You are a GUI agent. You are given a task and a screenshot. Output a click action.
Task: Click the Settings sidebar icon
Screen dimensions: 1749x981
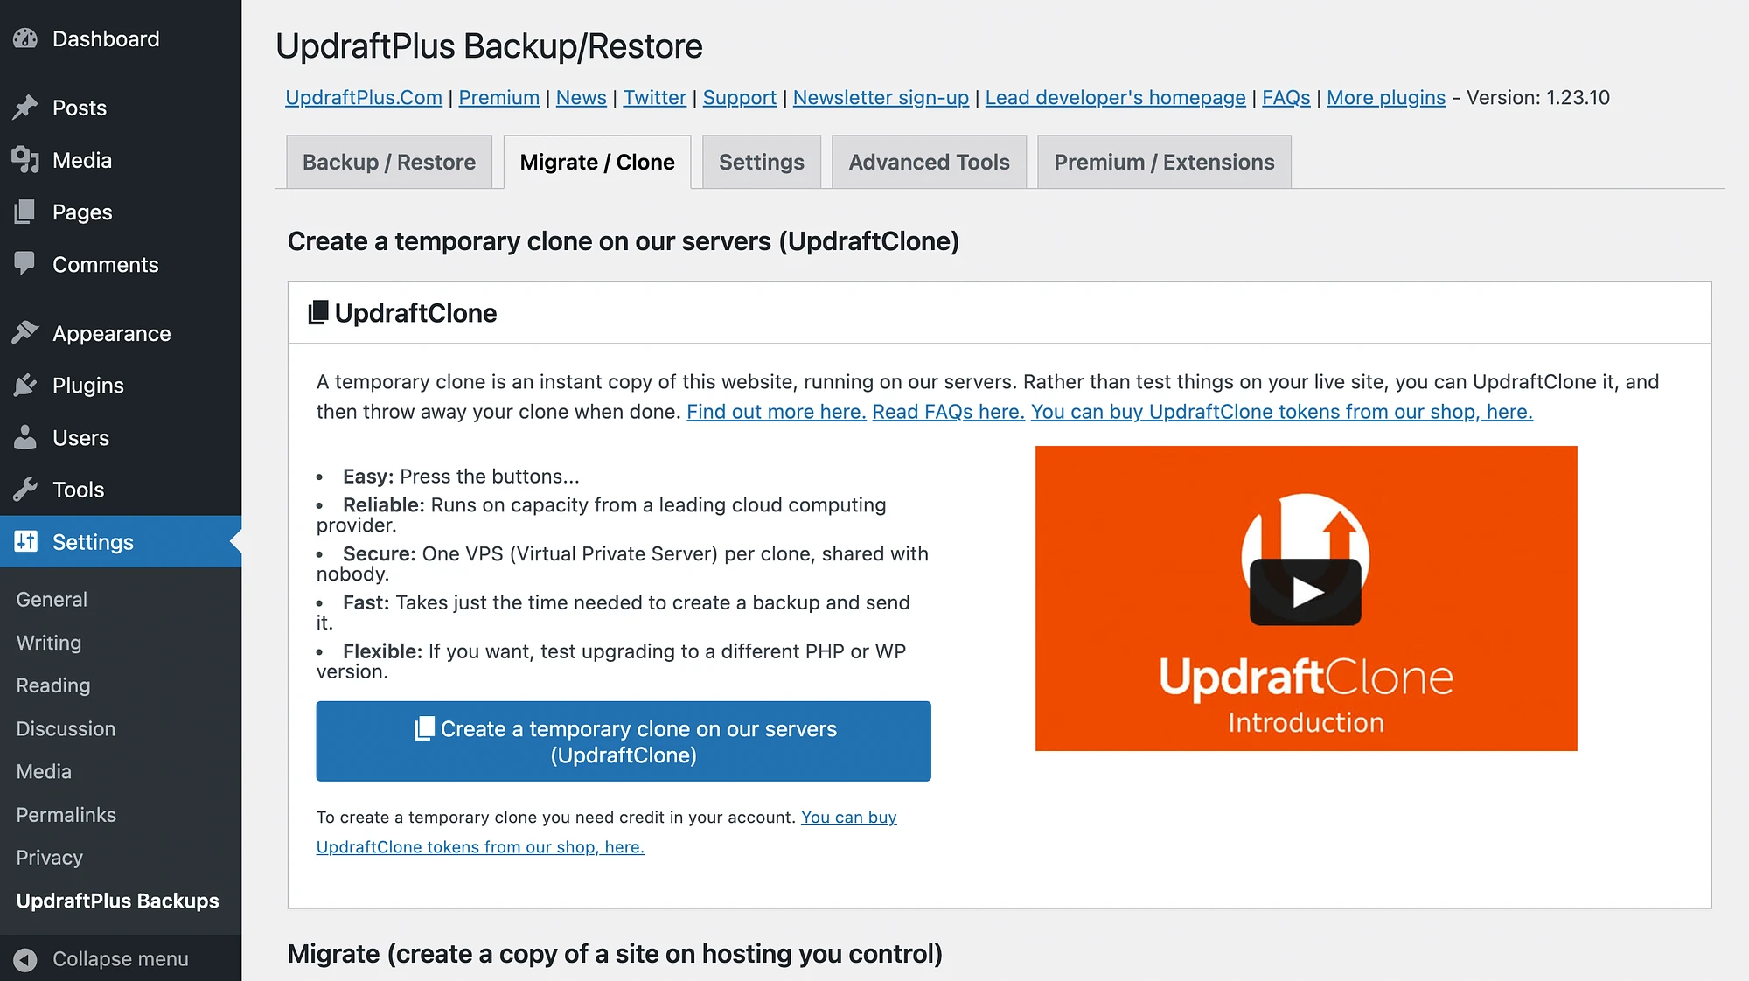point(25,541)
